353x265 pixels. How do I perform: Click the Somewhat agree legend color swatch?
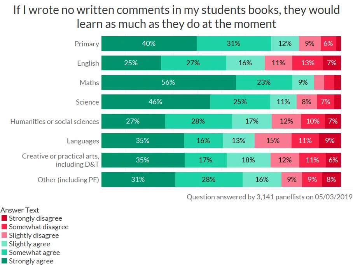(x=4, y=253)
